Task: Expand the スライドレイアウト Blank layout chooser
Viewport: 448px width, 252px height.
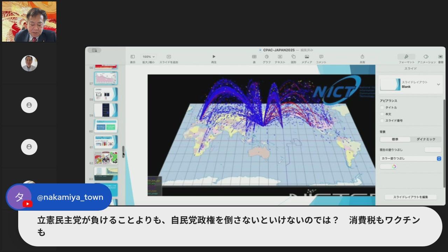Action: tap(410, 84)
